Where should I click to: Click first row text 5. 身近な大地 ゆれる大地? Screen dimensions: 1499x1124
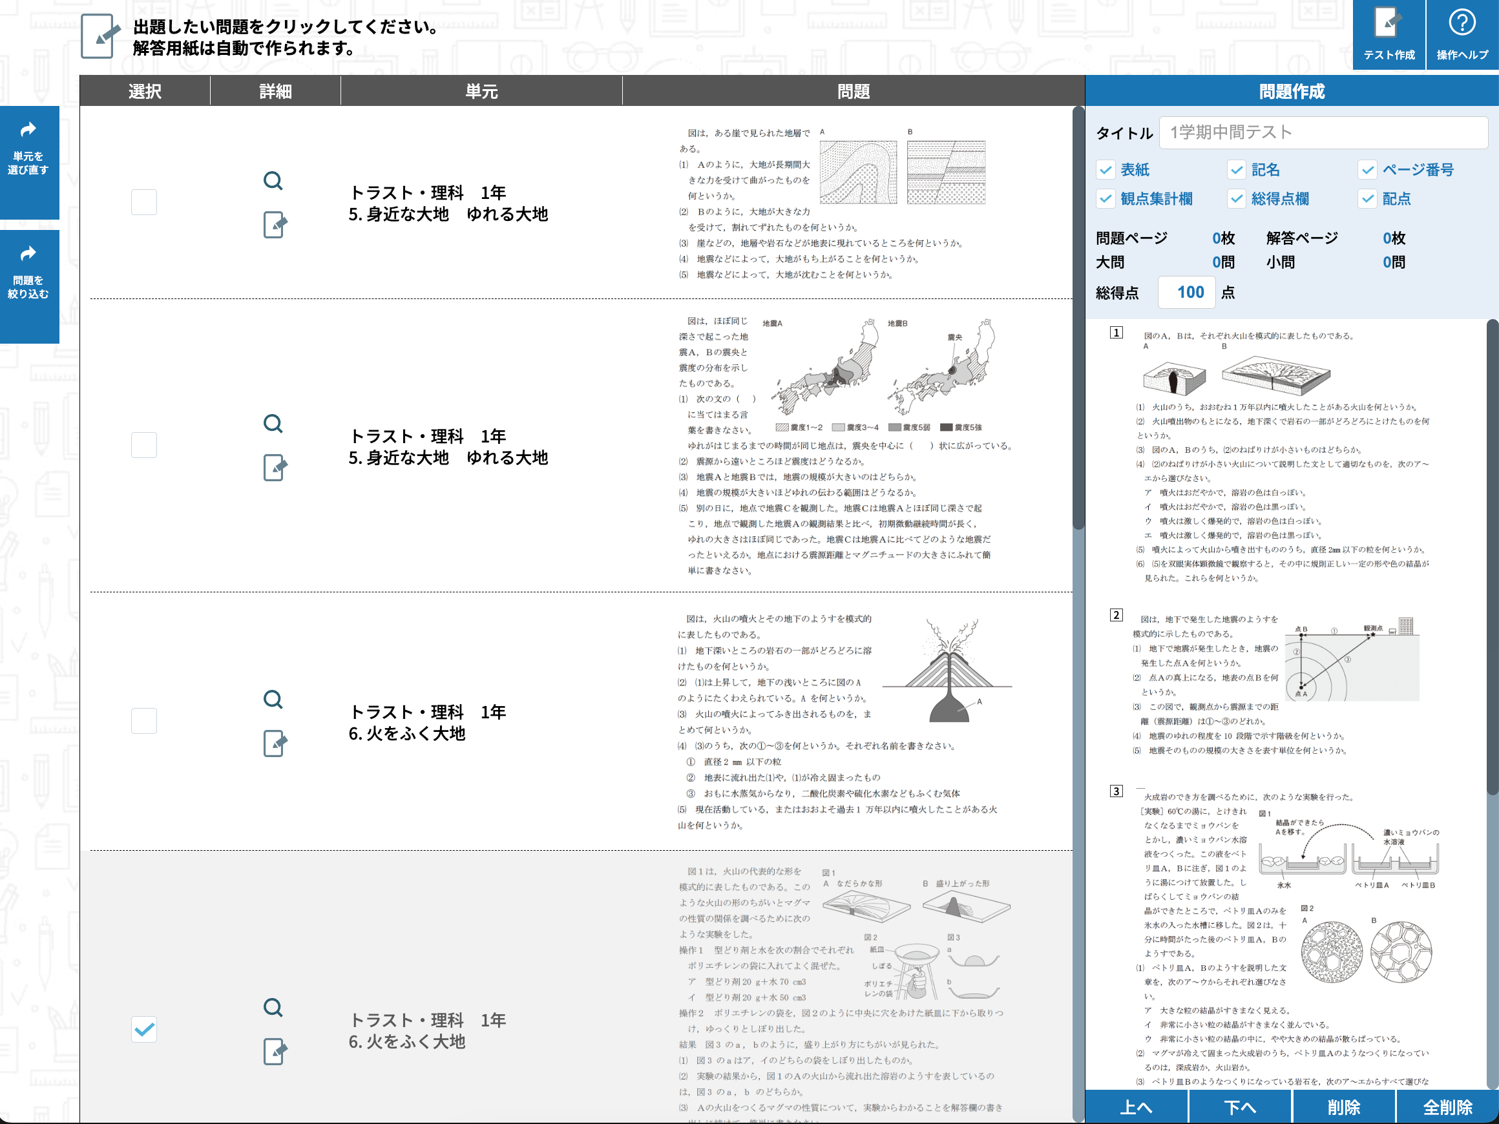[448, 214]
